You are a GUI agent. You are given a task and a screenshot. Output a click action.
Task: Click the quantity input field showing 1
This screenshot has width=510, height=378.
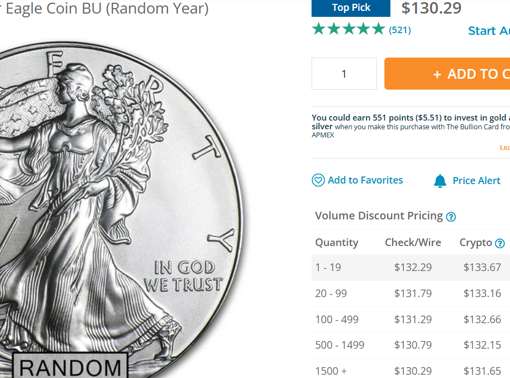(344, 74)
